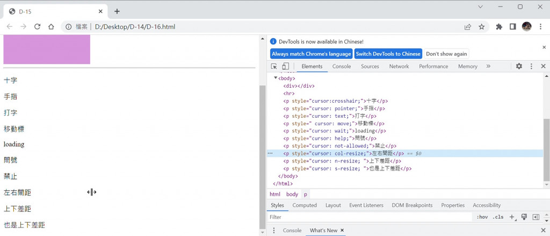Click the page vertical scrollbar thumb
This screenshot has width=550, height=236.
pos(262,156)
